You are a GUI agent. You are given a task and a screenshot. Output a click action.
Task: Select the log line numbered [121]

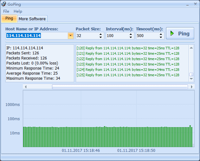coord(128,53)
